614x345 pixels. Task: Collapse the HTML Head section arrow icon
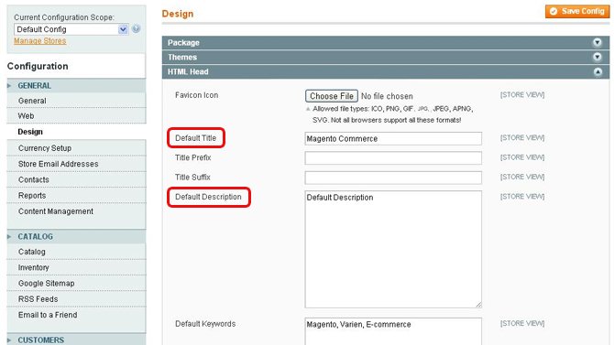(x=598, y=71)
